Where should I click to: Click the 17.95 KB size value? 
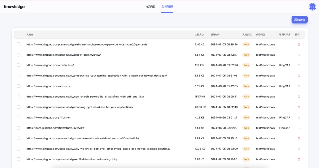tap(200, 149)
